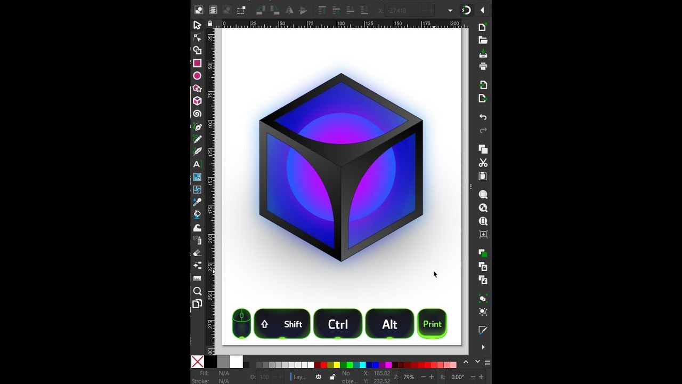The image size is (682, 384).
Task: Open Fill and Stroke dialog
Action: tap(483, 330)
